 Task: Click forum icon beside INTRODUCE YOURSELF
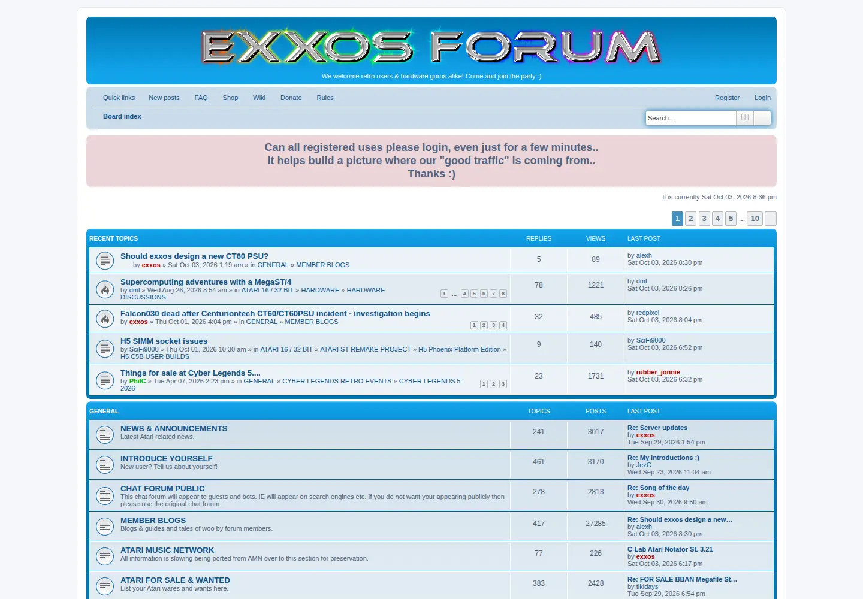click(105, 465)
